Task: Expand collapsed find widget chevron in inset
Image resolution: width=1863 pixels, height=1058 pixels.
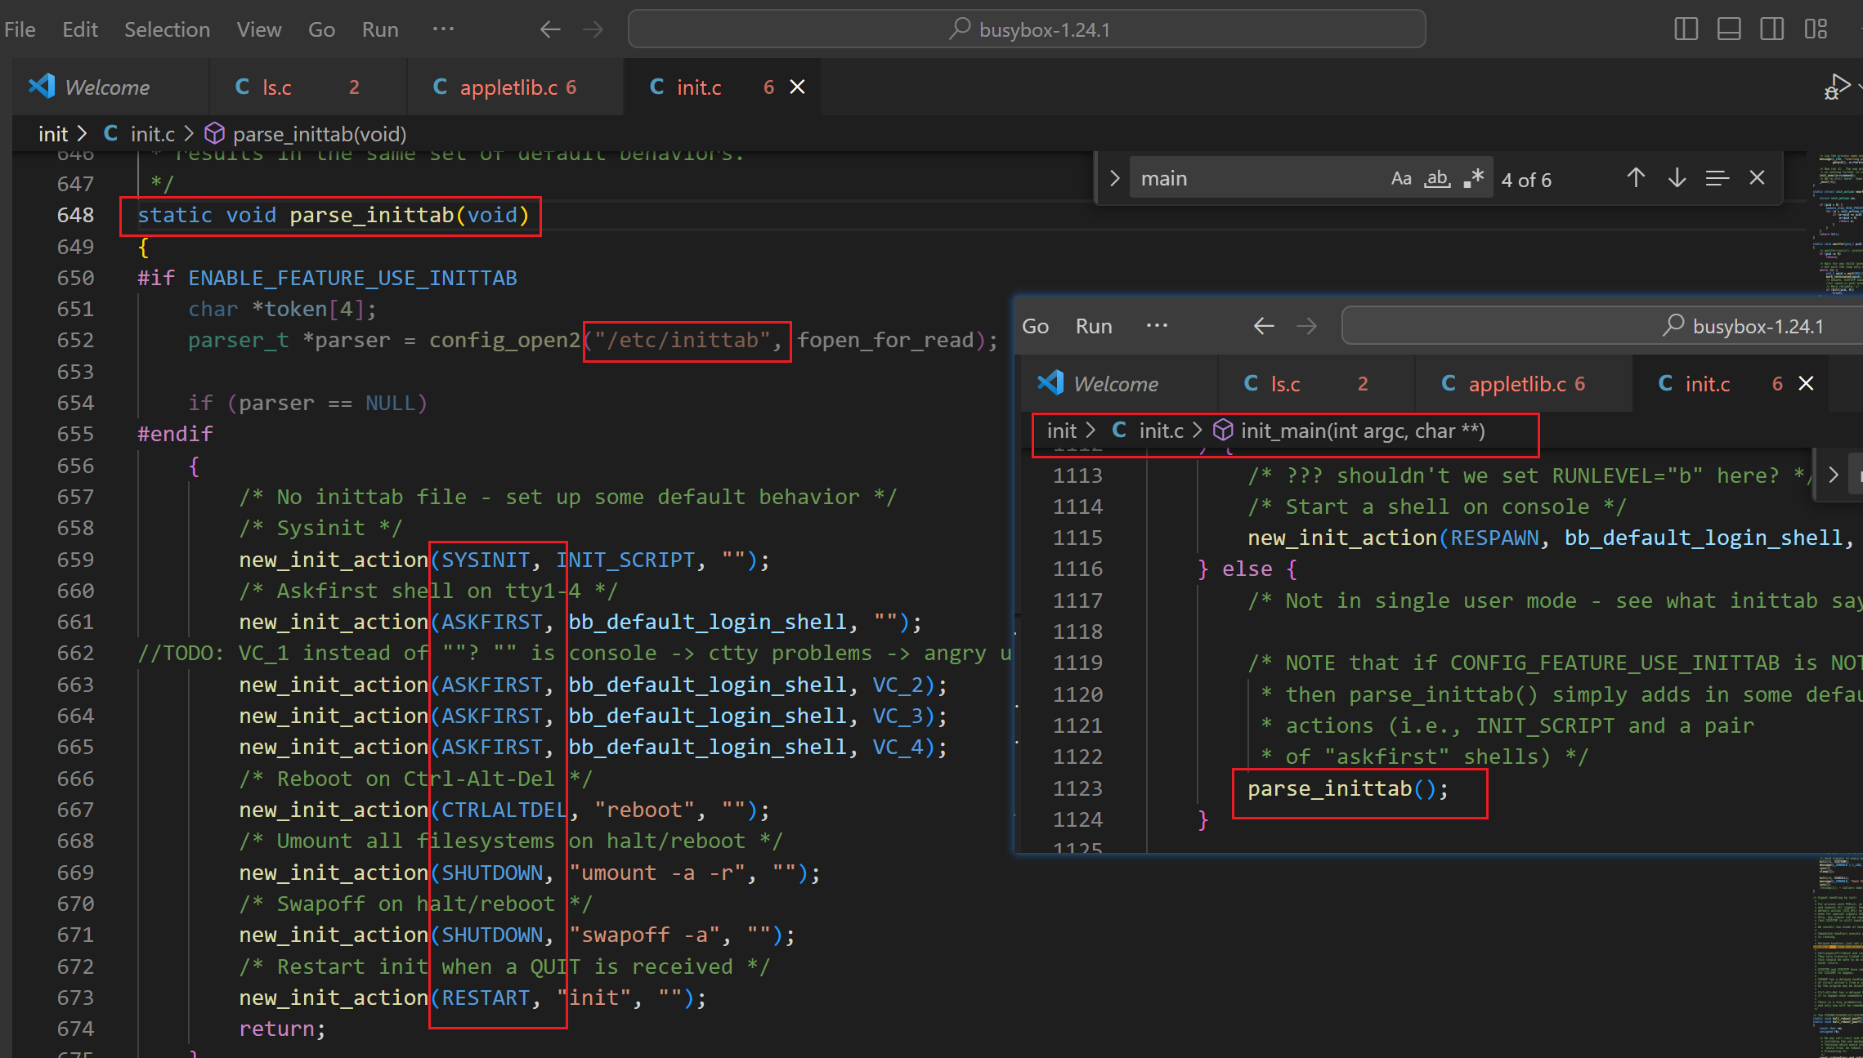Action: pyautogui.click(x=1833, y=475)
